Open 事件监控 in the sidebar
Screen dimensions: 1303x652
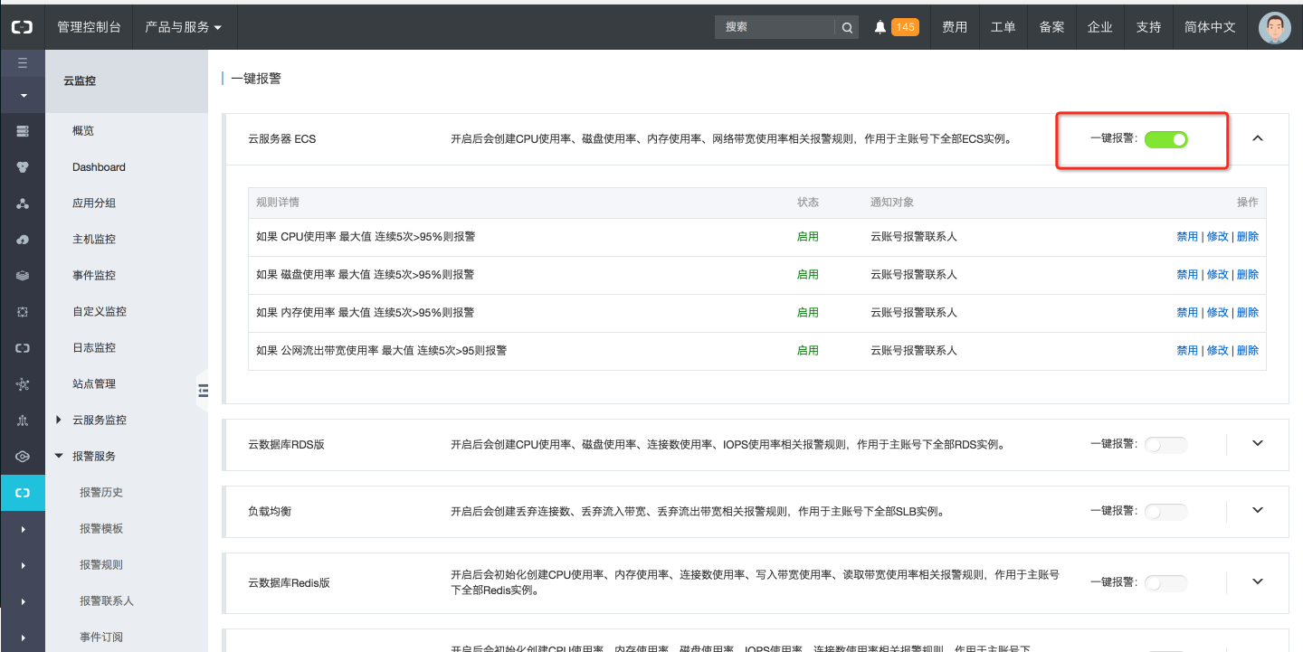(94, 276)
